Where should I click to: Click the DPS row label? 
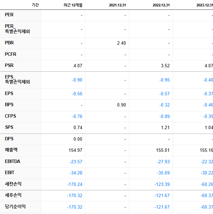click(x=9, y=139)
